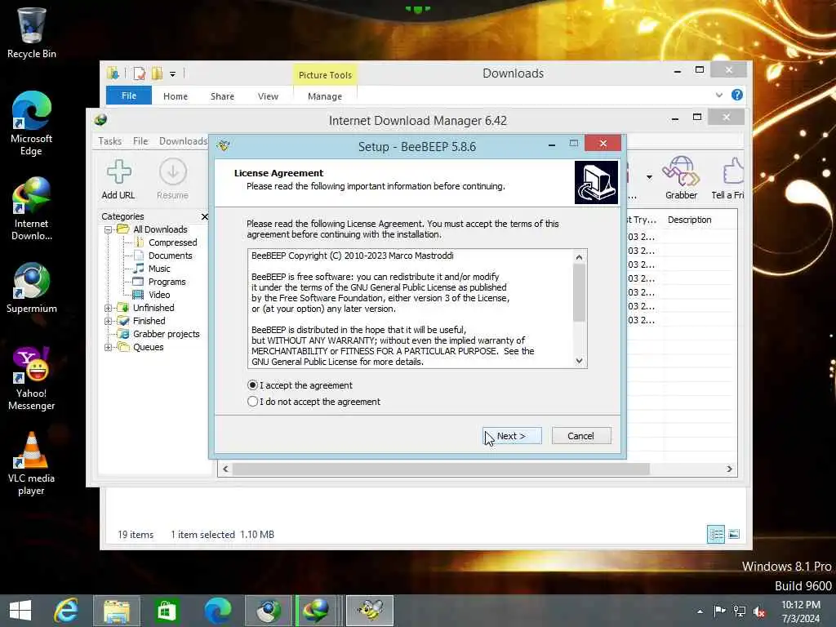
Task: Click the license text vertical scrollbar thumb
Action: click(x=579, y=293)
